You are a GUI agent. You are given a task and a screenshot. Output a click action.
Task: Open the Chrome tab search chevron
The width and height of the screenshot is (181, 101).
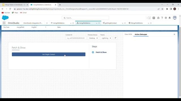click(162, 4)
